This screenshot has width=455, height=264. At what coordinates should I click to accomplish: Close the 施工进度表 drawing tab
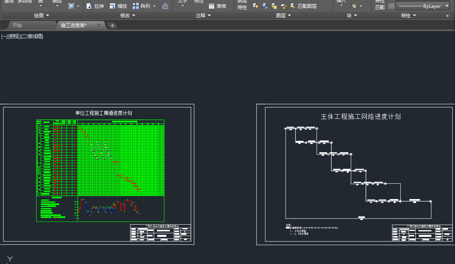click(x=99, y=25)
